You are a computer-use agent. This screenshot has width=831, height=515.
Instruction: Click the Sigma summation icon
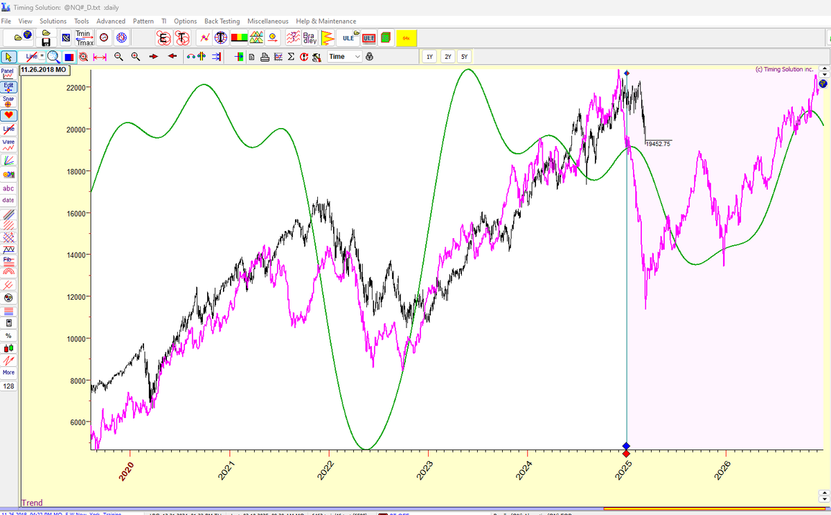pyautogui.click(x=291, y=57)
